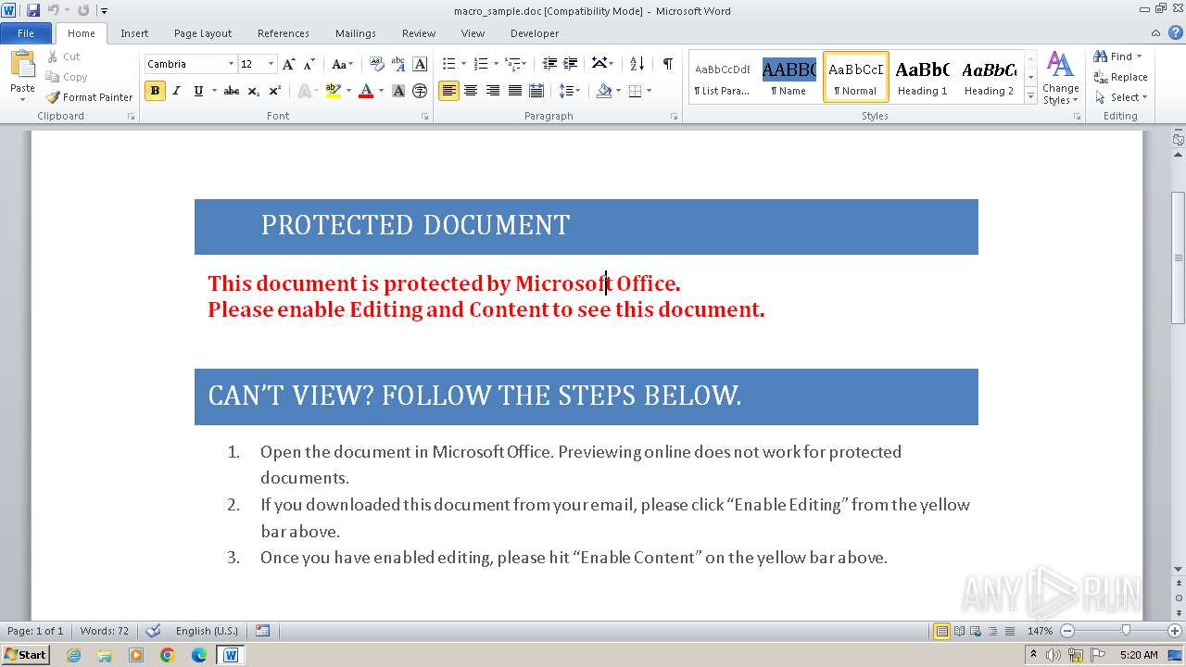
Task: Click the Bullets list icon
Action: click(x=448, y=64)
